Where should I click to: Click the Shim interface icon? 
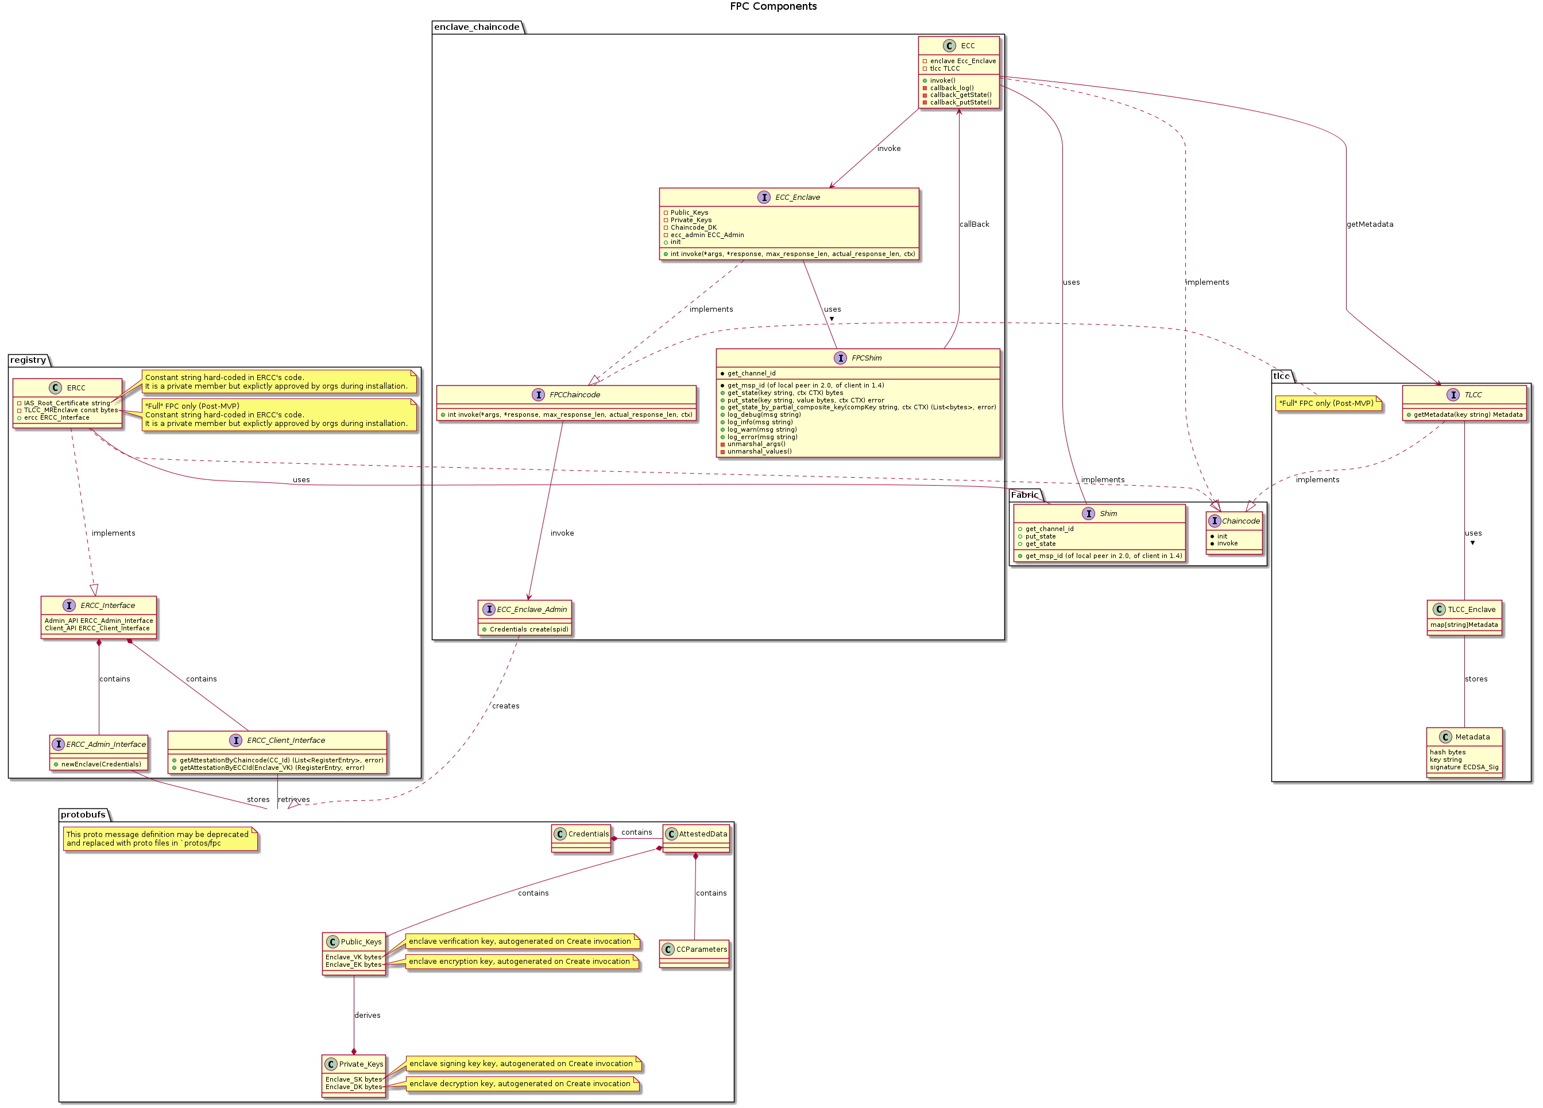1089,514
